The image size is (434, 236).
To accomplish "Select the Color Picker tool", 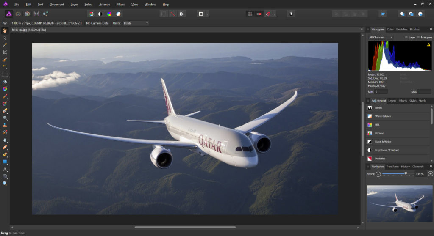I will (x=5, y=45).
